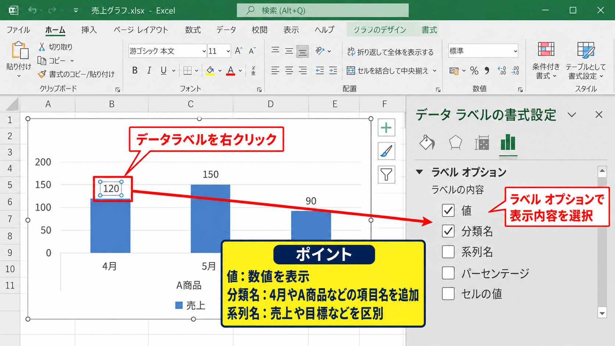Click the pane scrollbar down arrow
This screenshot has height=346, width=615.
click(x=602, y=313)
